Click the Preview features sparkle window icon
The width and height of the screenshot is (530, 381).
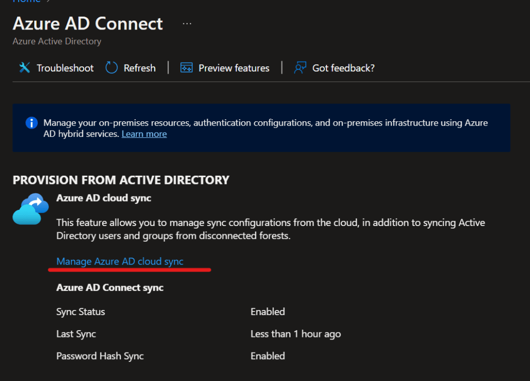pyautogui.click(x=187, y=68)
